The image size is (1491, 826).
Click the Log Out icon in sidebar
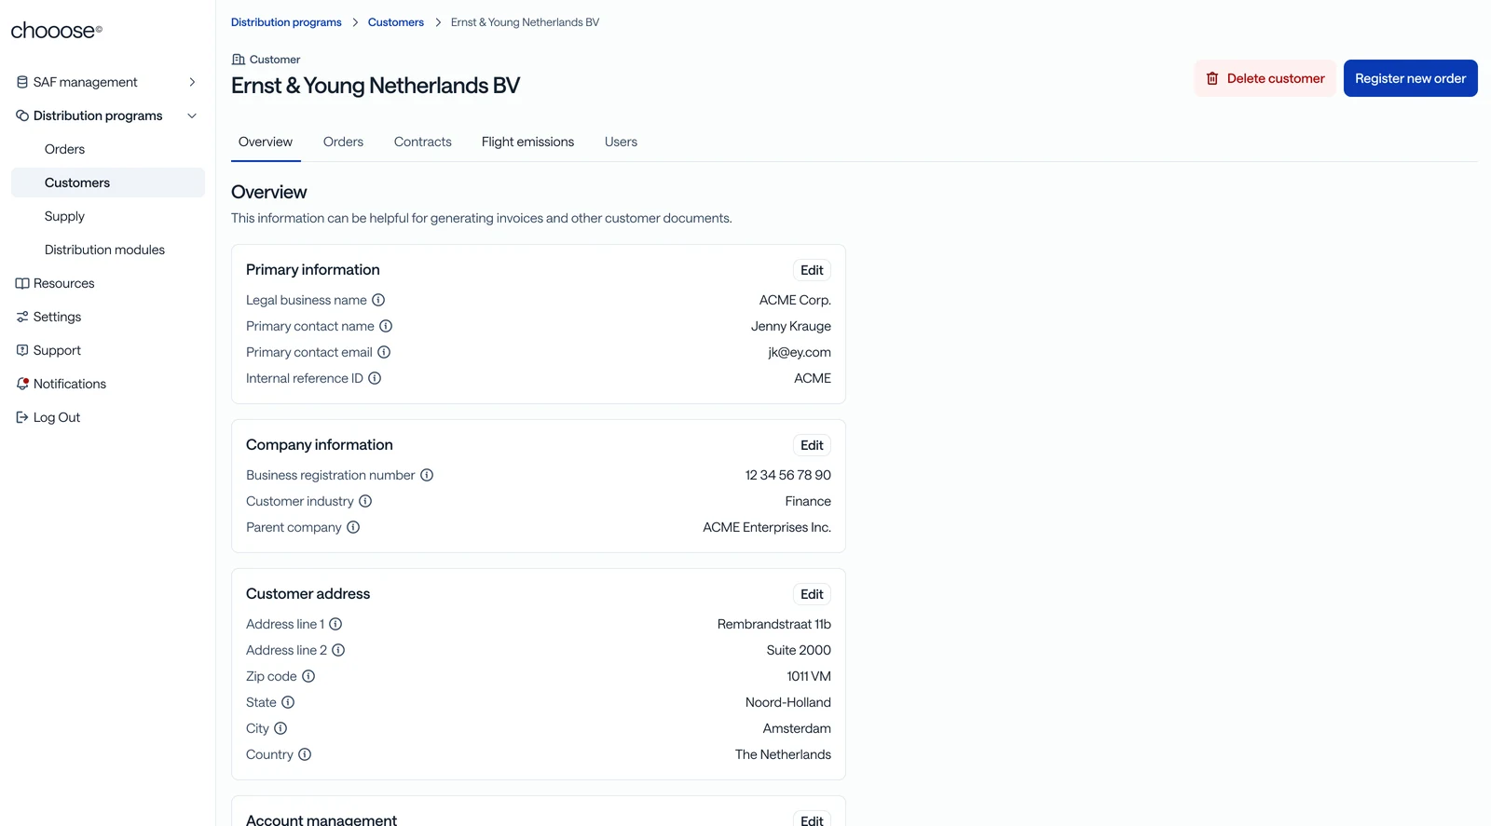[x=22, y=417]
